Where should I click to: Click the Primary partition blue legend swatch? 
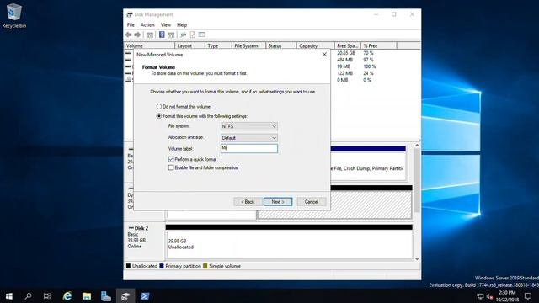[x=162, y=266]
